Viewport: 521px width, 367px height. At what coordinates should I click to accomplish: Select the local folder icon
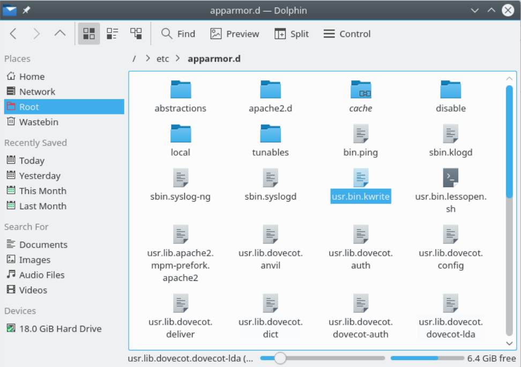click(181, 134)
